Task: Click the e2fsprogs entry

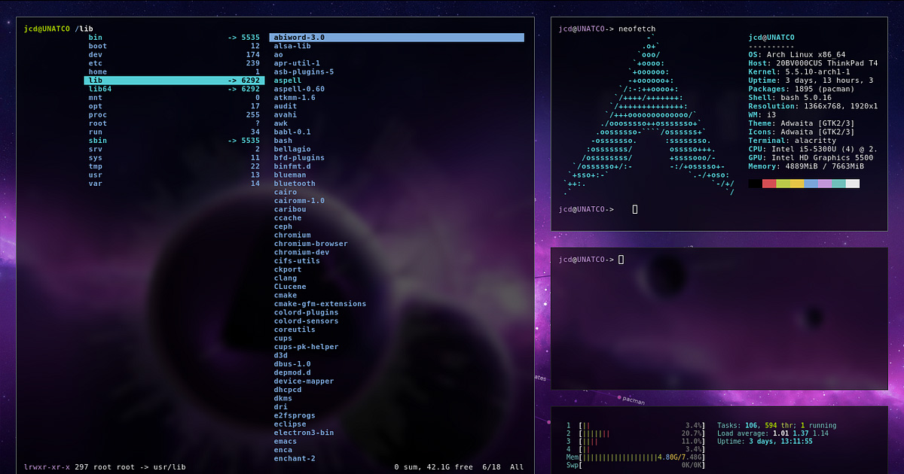Action: [295, 415]
